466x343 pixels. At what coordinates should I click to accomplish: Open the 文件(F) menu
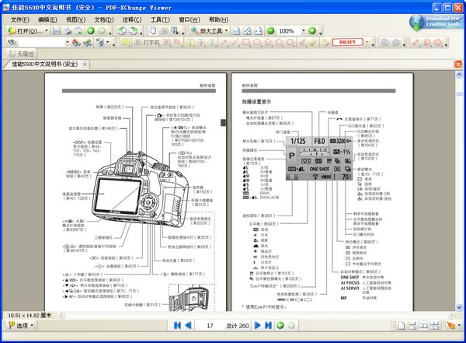20,19
